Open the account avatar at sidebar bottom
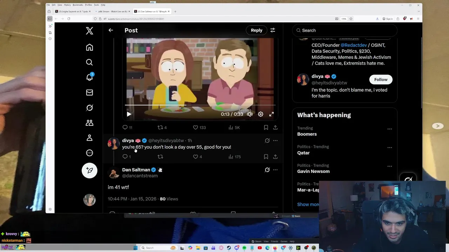449x252 pixels. 89,200
